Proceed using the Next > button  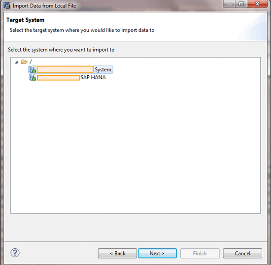click(x=157, y=253)
